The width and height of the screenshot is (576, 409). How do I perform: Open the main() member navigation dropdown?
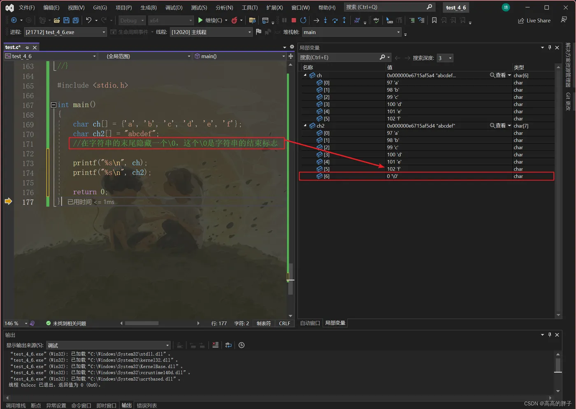tap(239, 56)
